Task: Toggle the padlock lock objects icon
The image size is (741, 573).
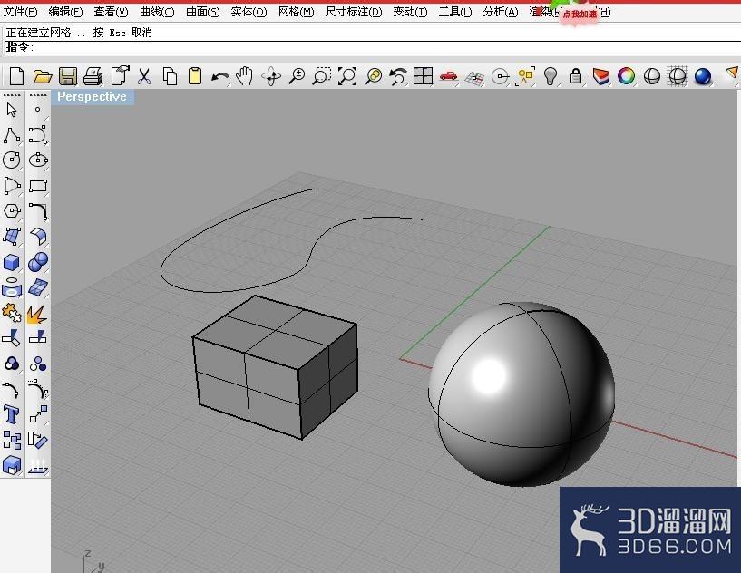Action: click(576, 75)
